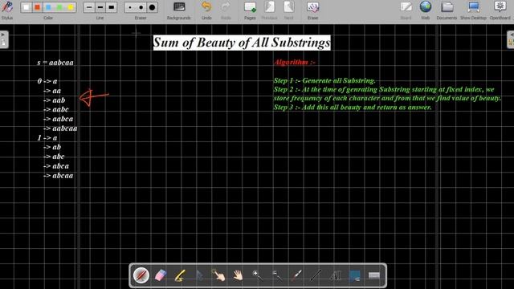Image resolution: width=514 pixels, height=289 pixels.
Task: Choose the medium line width
Action: pyautogui.click(x=100, y=7)
